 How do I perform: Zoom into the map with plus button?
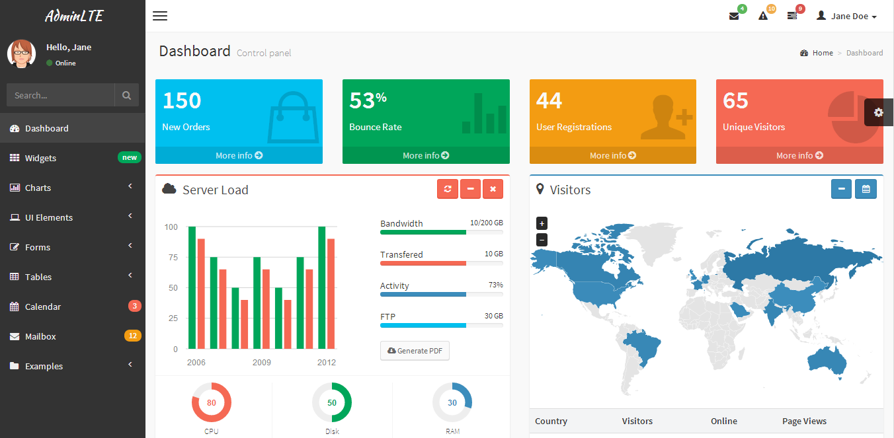pyautogui.click(x=542, y=223)
